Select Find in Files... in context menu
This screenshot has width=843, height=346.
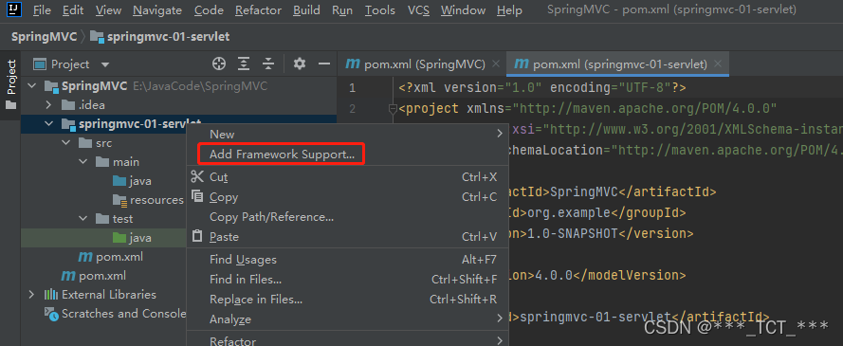coord(348,280)
